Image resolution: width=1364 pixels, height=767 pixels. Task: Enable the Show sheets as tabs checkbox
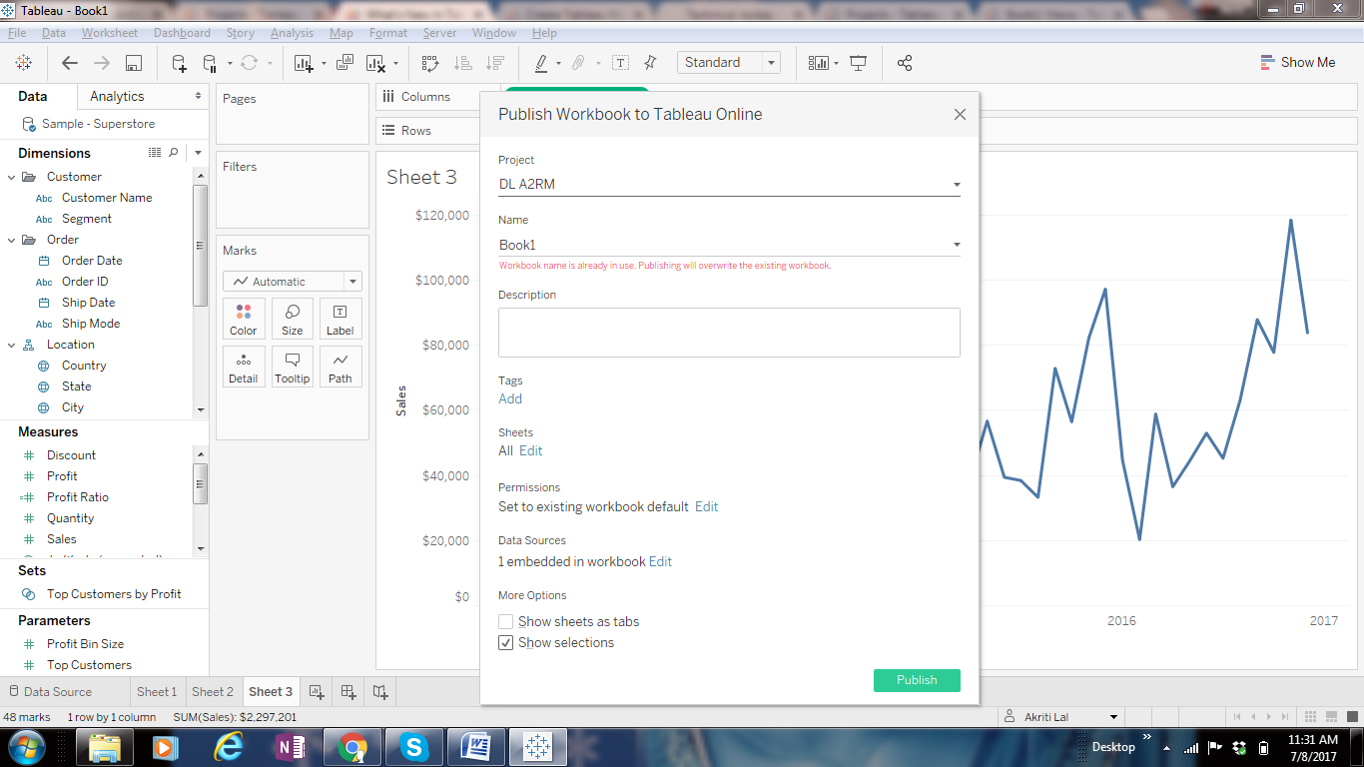[506, 621]
